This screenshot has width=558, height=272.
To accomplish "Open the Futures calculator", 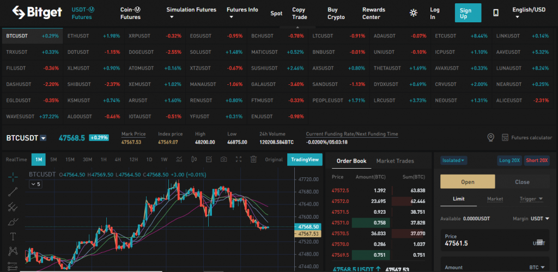I will coord(527,138).
